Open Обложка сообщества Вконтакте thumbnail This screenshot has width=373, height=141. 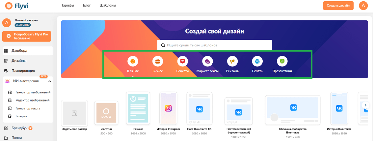pyautogui.click(x=293, y=110)
